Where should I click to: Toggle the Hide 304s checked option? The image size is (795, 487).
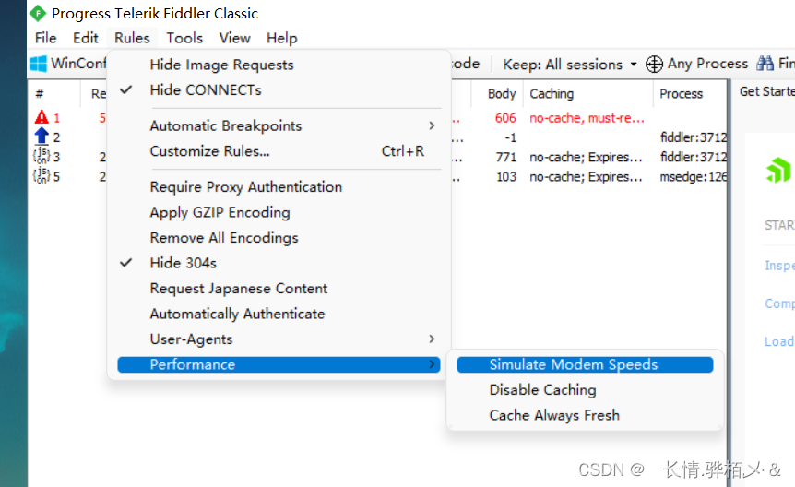pyautogui.click(x=279, y=263)
